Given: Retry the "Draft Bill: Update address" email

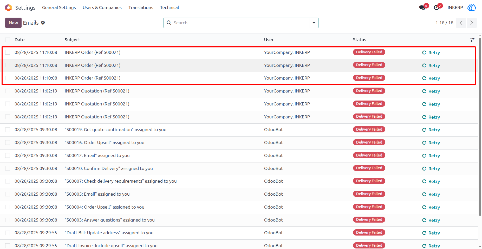Looking at the screenshot, I should pyautogui.click(x=431, y=233).
